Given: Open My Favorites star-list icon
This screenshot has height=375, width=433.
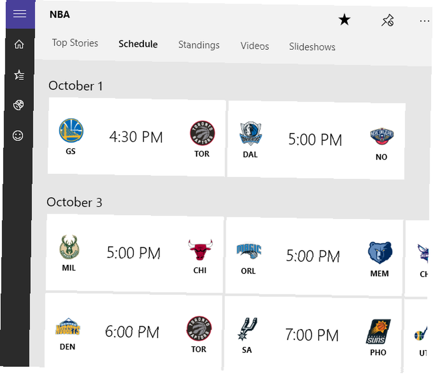Looking at the screenshot, I should pos(19,75).
